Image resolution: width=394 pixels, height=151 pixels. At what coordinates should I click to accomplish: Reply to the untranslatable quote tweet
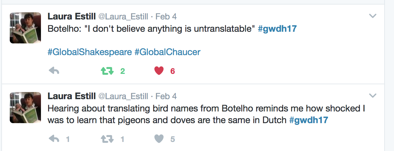tap(54, 71)
